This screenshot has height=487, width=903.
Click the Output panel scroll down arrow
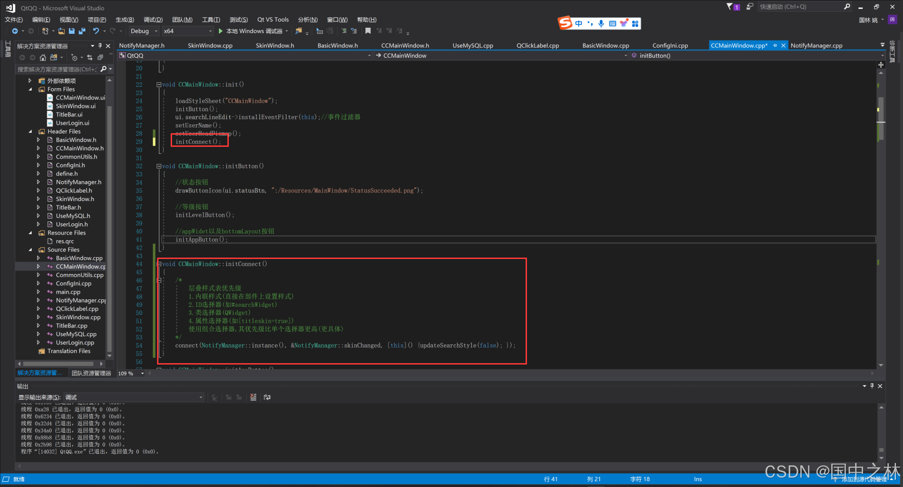(881, 458)
